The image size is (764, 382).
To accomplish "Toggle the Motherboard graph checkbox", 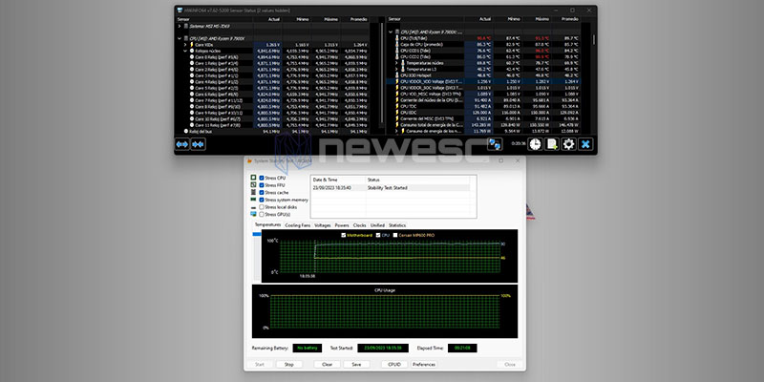I will click(x=344, y=235).
